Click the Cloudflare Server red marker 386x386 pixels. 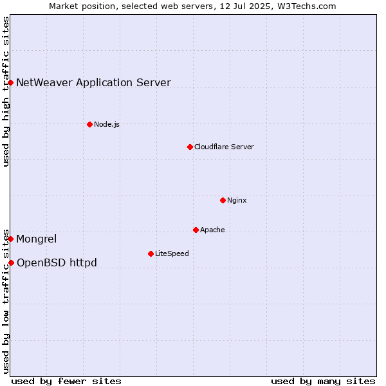coord(190,147)
